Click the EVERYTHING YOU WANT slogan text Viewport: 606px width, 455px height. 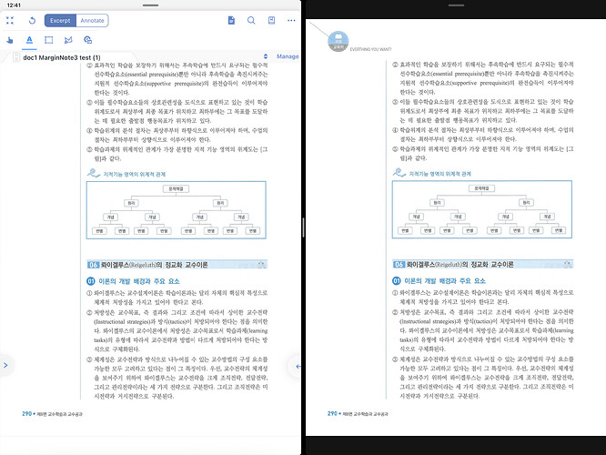(371, 49)
